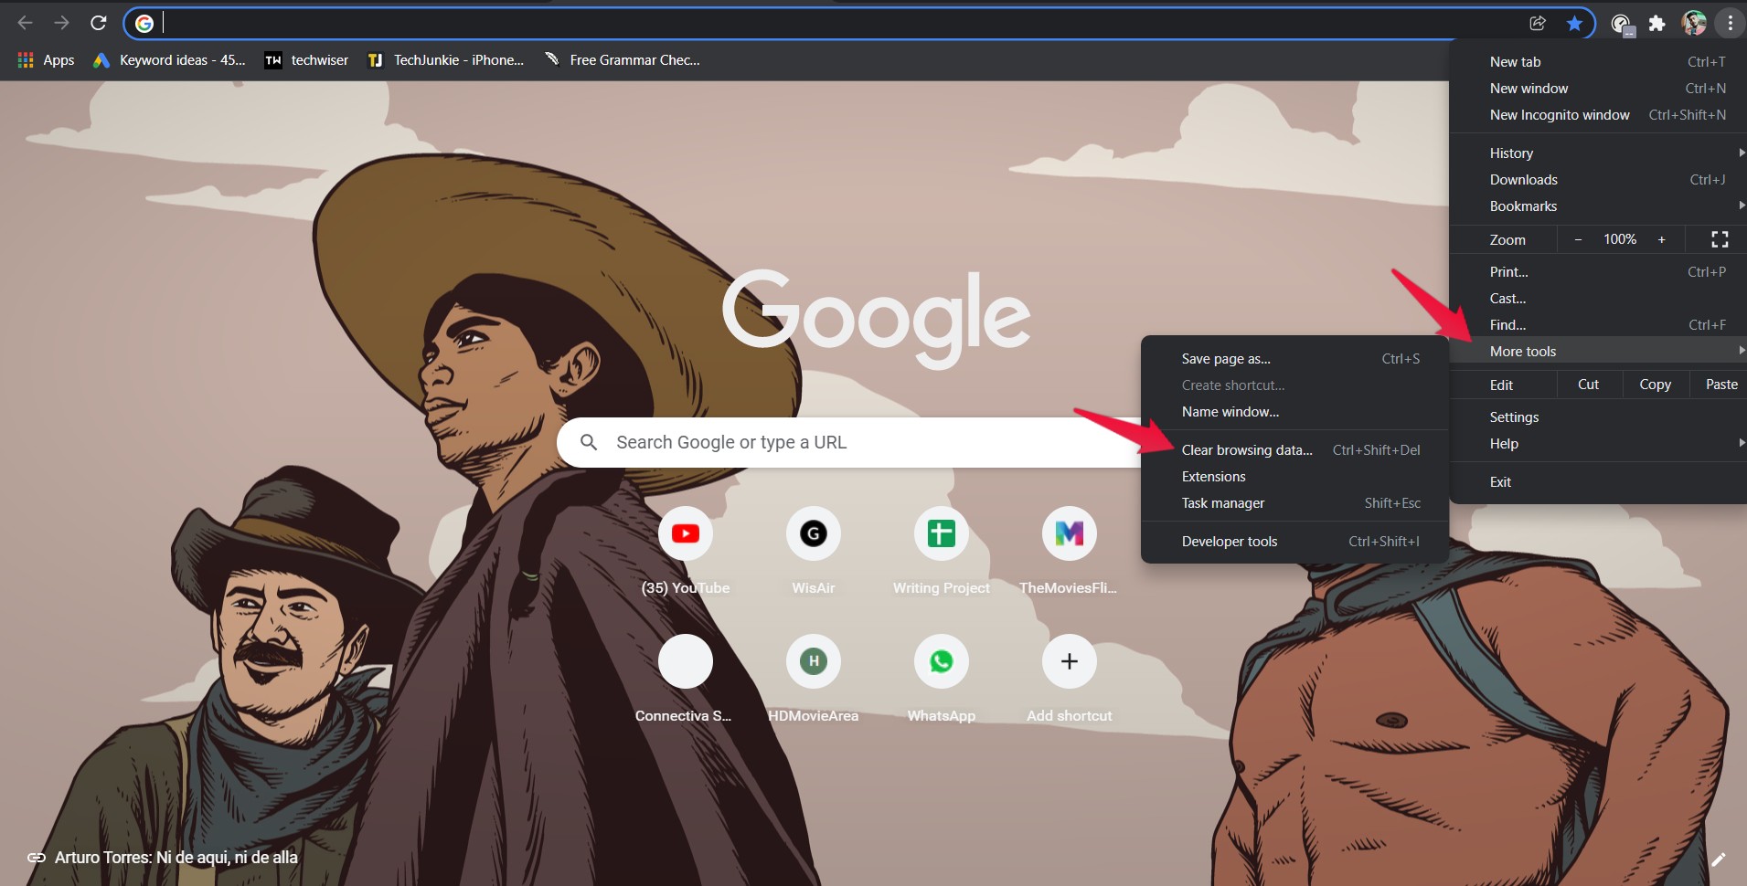Select New tab from the menu
1747x886 pixels.
click(1598, 62)
